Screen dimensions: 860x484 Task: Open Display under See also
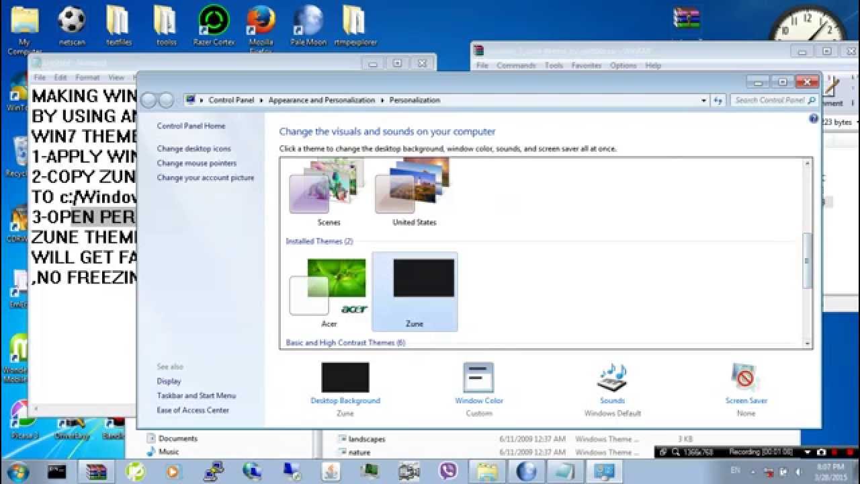pyautogui.click(x=169, y=381)
